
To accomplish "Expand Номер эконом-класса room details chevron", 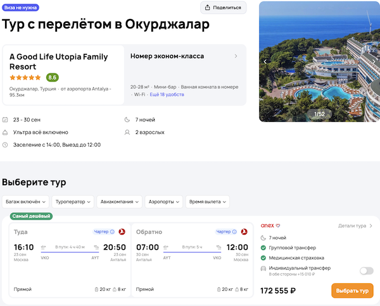I will [x=236, y=56].
